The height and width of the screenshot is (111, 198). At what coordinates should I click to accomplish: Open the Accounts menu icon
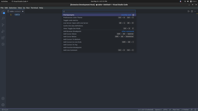3,98
